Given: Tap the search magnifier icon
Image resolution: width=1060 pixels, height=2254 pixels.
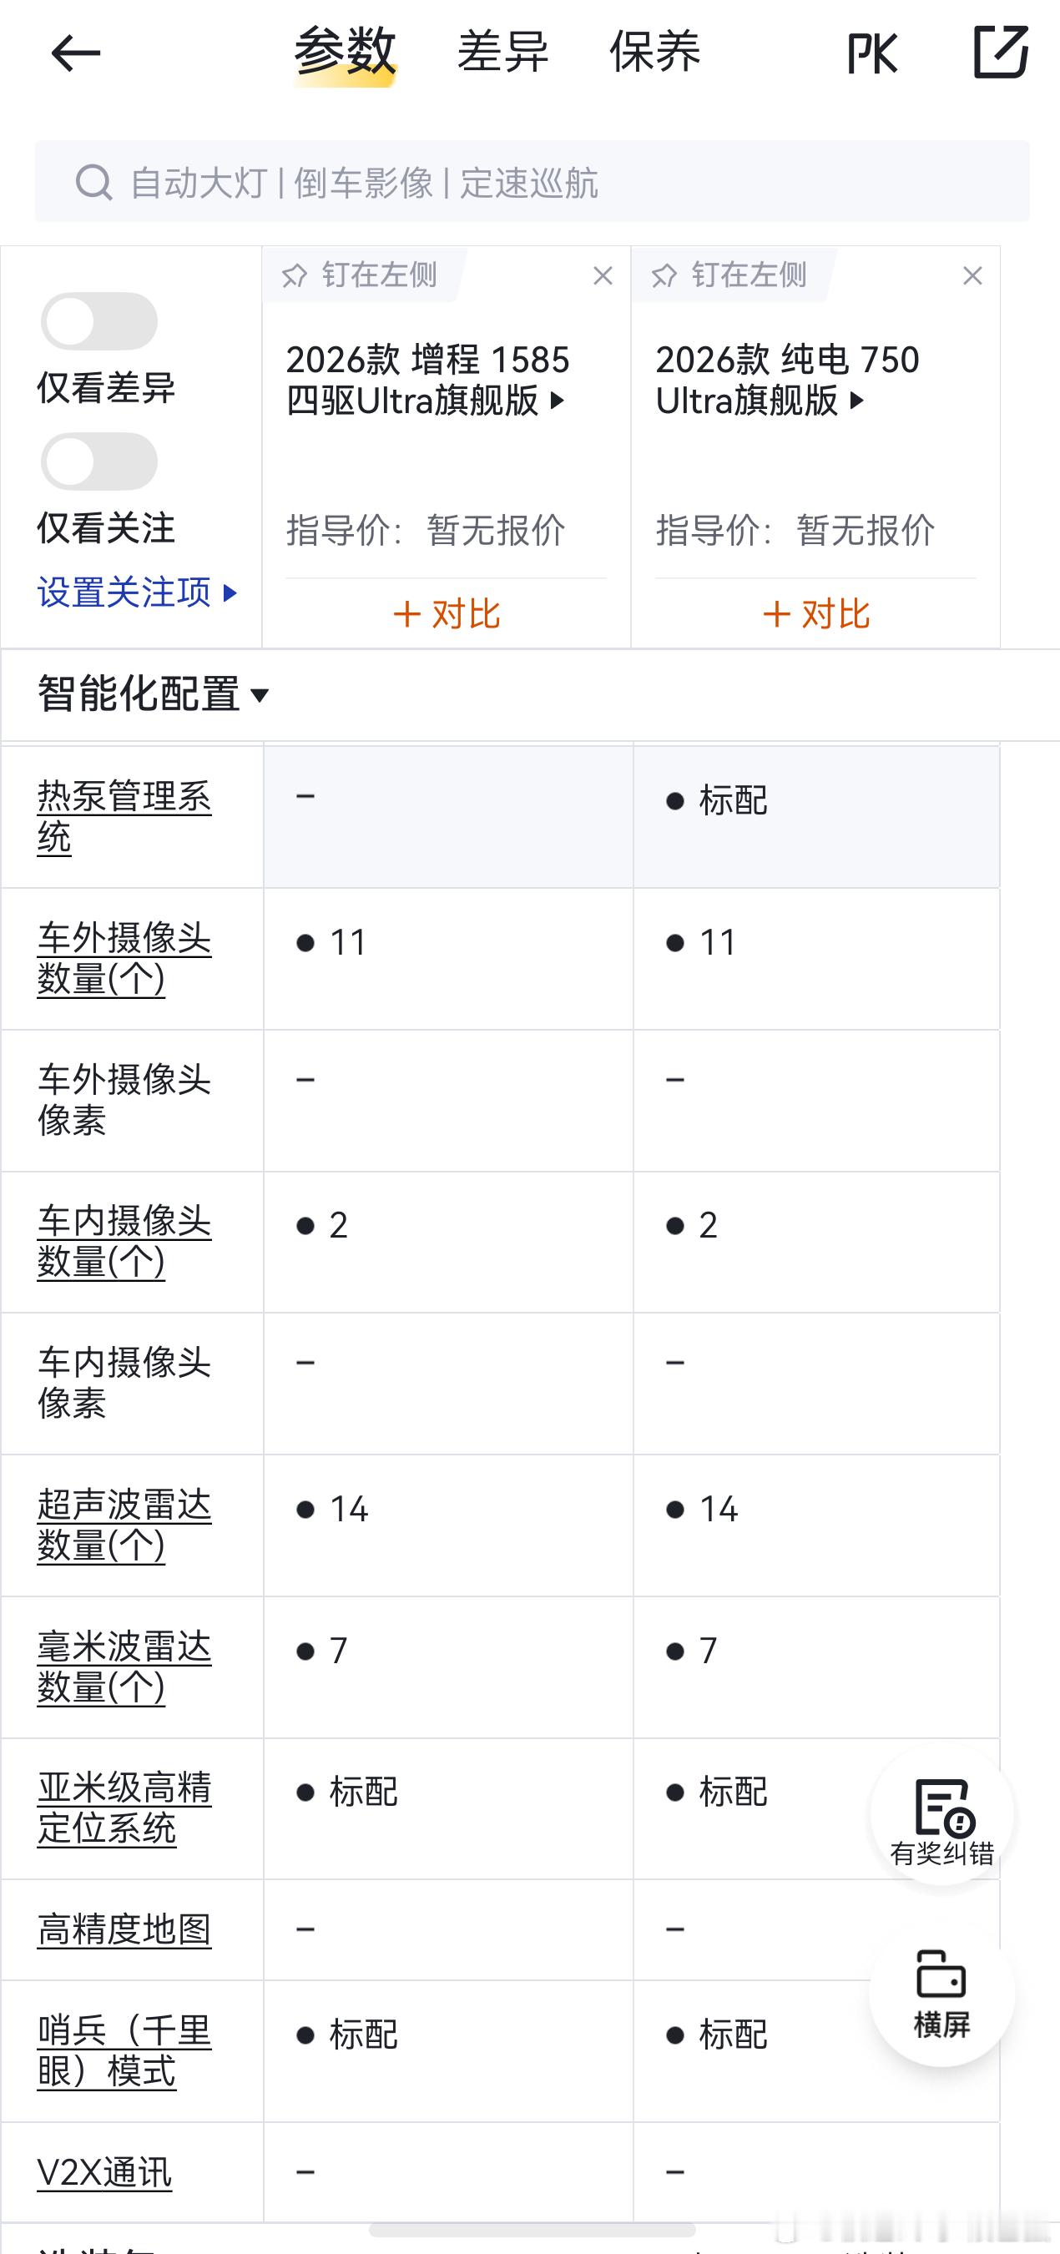Looking at the screenshot, I should [x=93, y=182].
